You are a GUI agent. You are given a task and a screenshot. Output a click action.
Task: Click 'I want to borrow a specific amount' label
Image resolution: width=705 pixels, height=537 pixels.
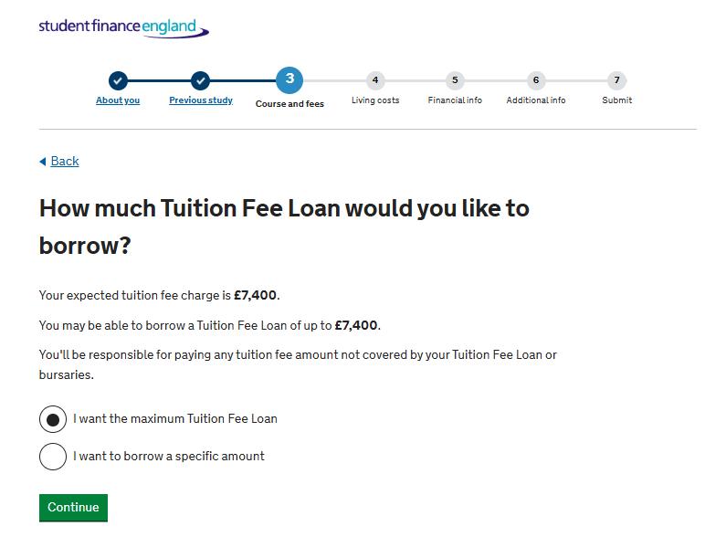pos(169,457)
